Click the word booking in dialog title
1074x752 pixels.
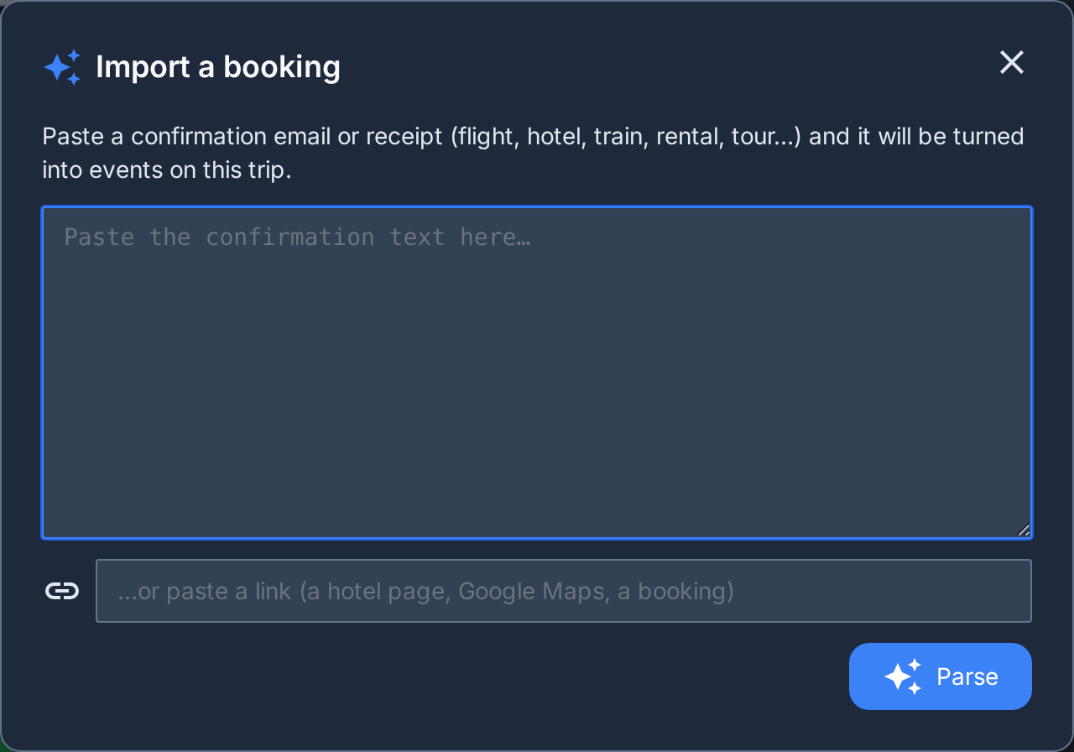click(282, 67)
